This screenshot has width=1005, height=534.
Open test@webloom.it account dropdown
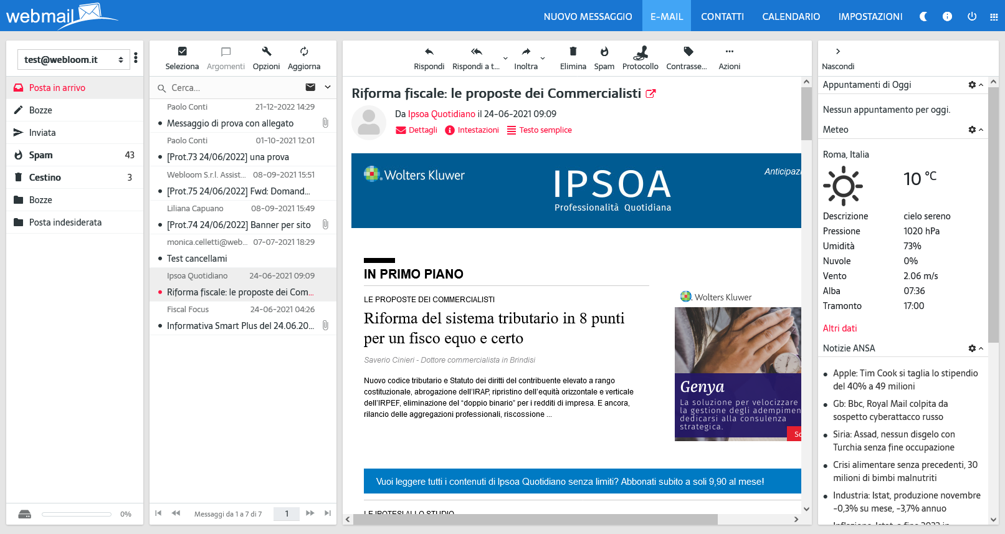[74, 60]
